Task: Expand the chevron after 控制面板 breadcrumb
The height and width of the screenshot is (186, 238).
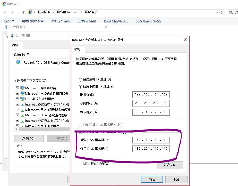Action: point(53,12)
